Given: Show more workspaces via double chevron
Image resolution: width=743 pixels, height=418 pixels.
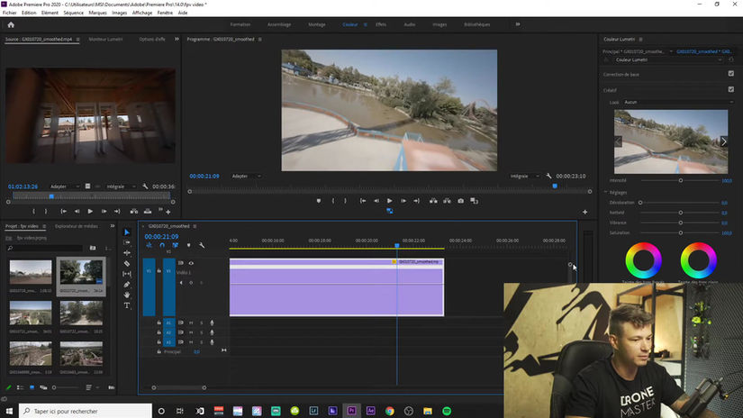Looking at the screenshot, I should coord(518,24).
